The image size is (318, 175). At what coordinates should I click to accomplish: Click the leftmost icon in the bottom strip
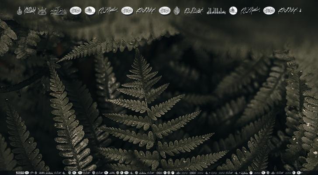click(19, 173)
